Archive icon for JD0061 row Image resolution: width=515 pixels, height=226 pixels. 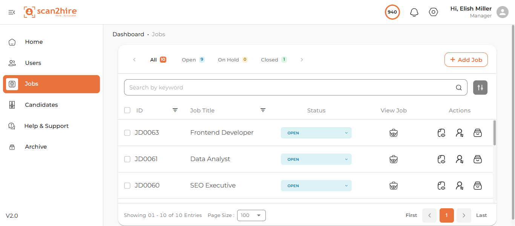(478, 159)
